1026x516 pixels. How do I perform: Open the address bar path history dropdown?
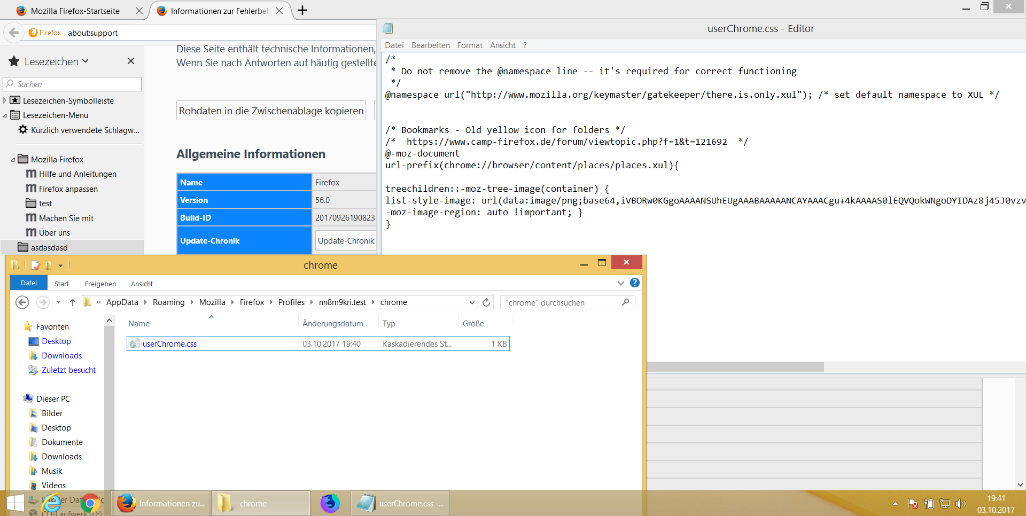click(472, 302)
